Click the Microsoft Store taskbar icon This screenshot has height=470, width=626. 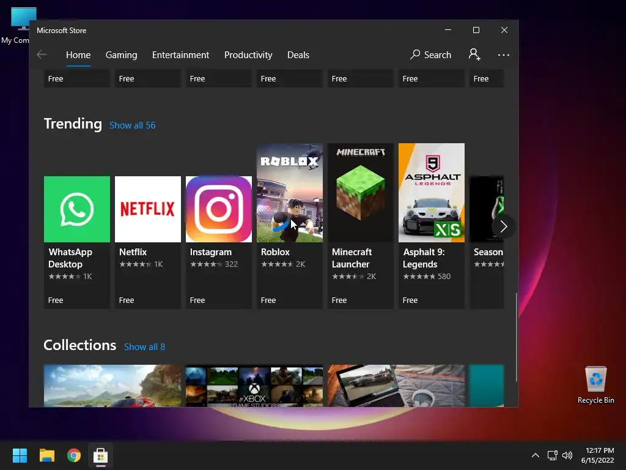(101, 455)
